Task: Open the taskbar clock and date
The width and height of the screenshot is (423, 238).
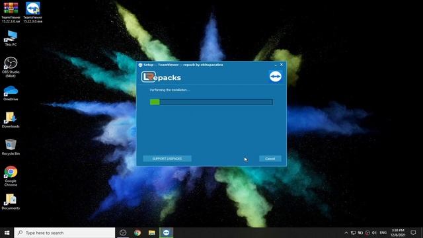Action: [398, 233]
